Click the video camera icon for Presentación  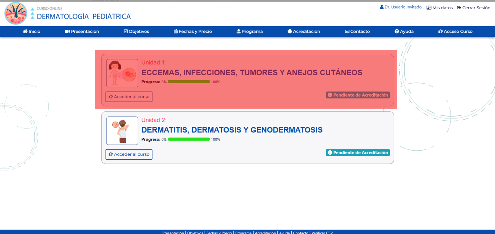pyautogui.click(x=67, y=31)
